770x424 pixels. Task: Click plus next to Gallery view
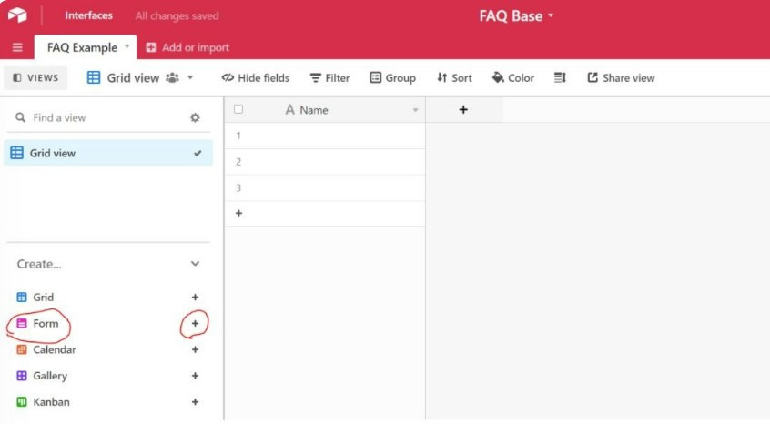click(x=195, y=376)
